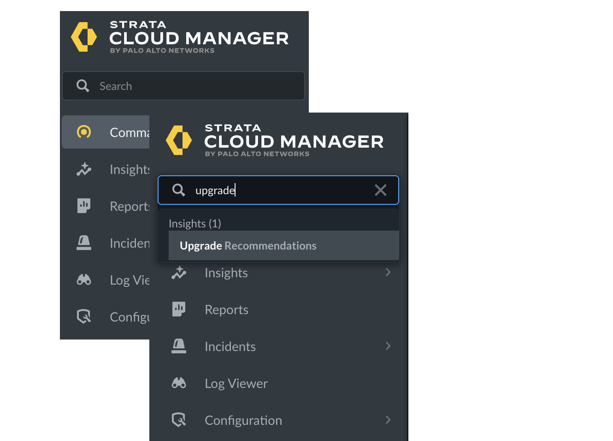Click the Reports chart icon in front panel
The width and height of the screenshot is (613, 441).
pyautogui.click(x=179, y=309)
